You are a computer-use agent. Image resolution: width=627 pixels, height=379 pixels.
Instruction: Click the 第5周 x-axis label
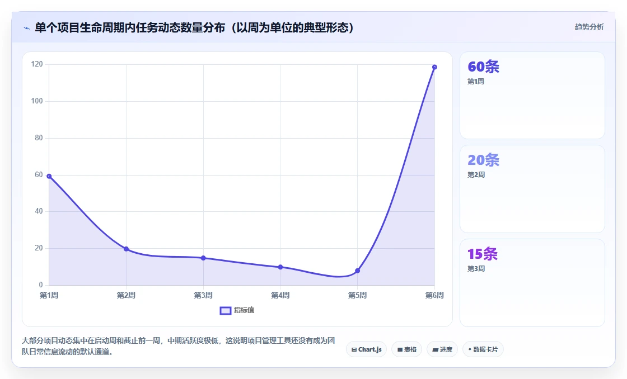click(358, 295)
